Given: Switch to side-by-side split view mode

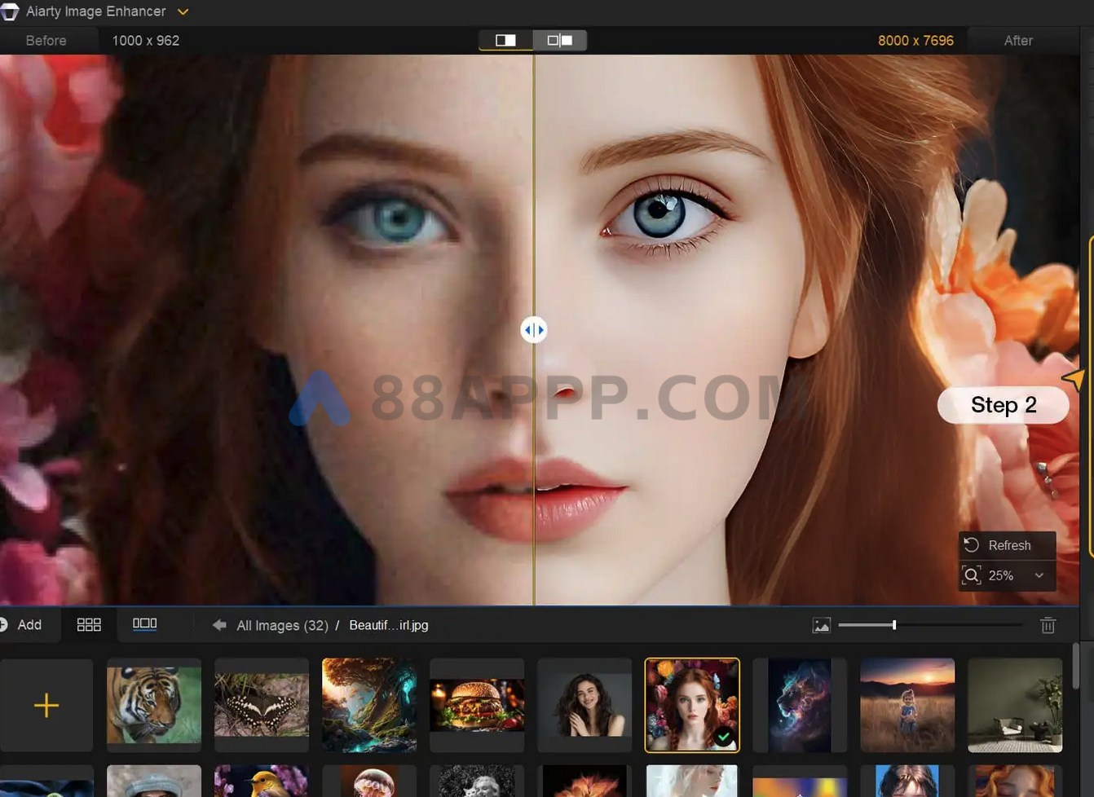Looking at the screenshot, I should (x=560, y=40).
